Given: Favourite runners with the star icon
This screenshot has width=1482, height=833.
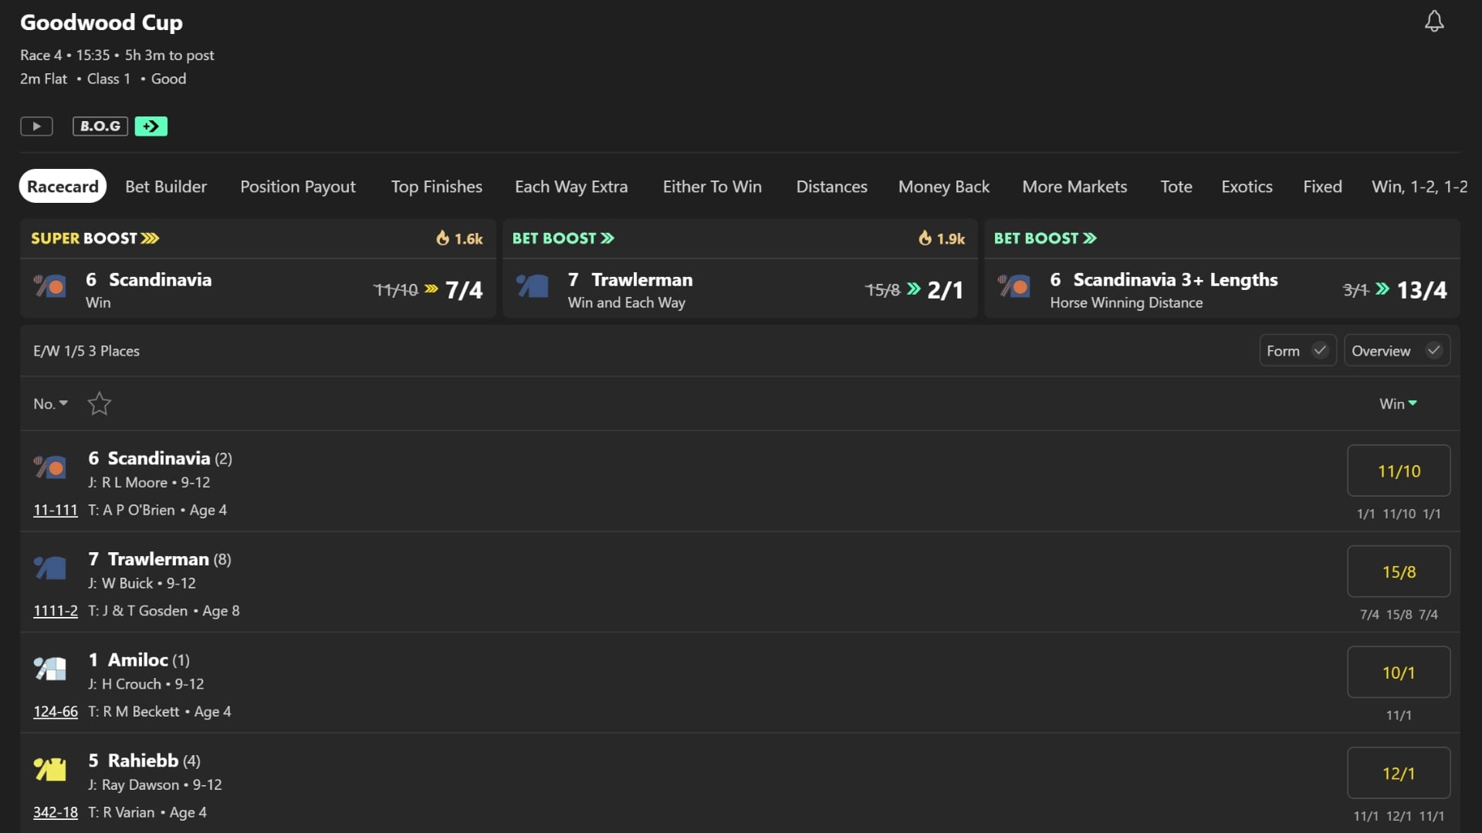Looking at the screenshot, I should [100, 403].
